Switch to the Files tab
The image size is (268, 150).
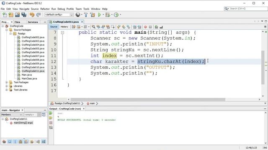point(17,22)
